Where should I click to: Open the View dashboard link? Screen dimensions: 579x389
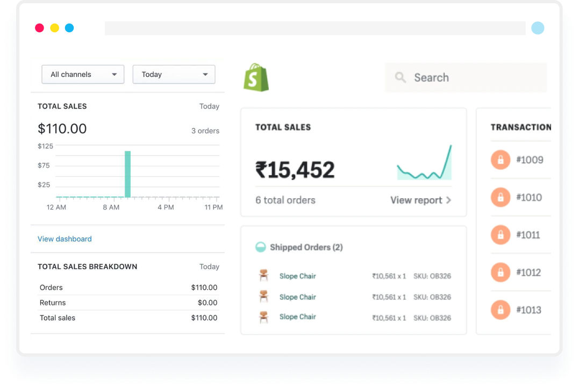[65, 239]
